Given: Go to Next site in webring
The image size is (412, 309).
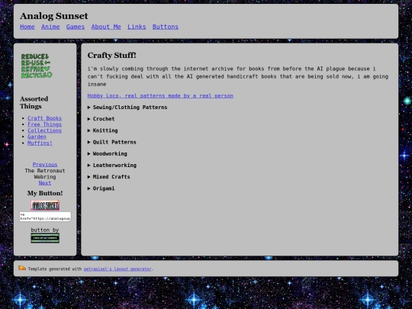Looking at the screenshot, I should [45, 183].
